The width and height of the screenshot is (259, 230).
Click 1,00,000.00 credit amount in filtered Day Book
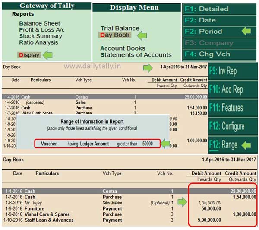244,214
